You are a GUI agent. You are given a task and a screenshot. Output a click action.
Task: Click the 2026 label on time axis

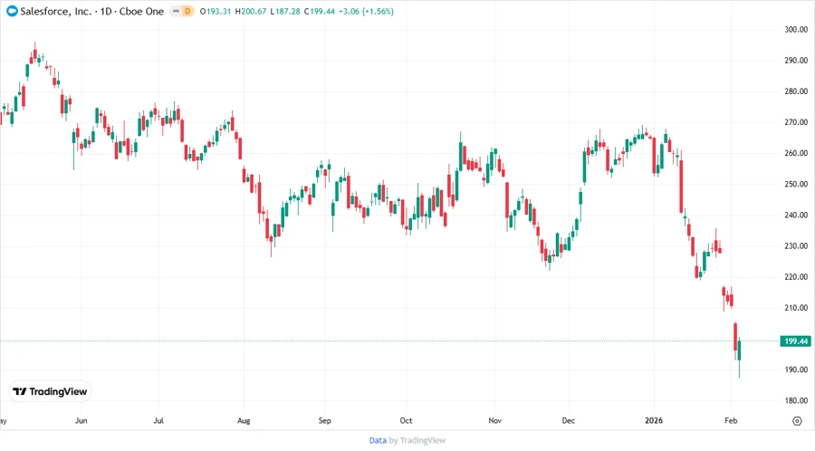pyautogui.click(x=653, y=420)
